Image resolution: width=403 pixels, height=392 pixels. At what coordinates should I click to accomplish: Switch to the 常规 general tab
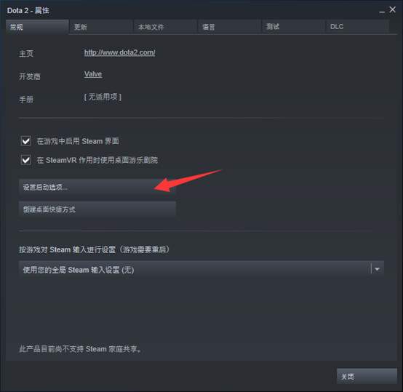[37, 27]
